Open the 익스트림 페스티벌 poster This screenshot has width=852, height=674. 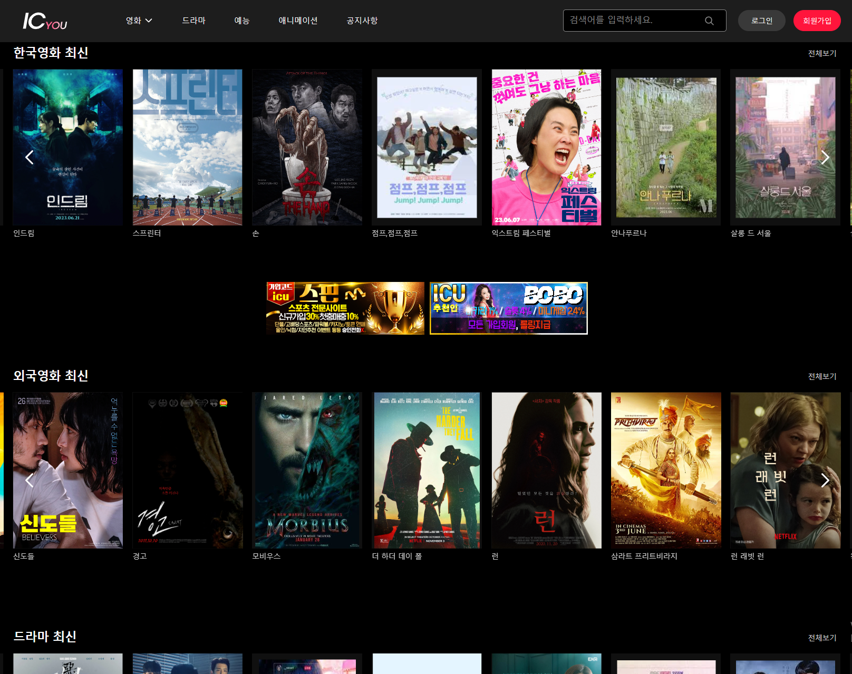pyautogui.click(x=546, y=148)
